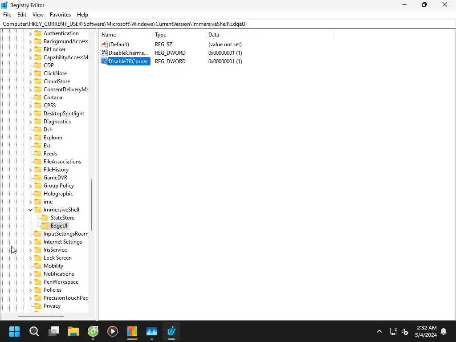Open the Windows Start menu
This screenshot has width=456, height=342.
click(x=14, y=331)
